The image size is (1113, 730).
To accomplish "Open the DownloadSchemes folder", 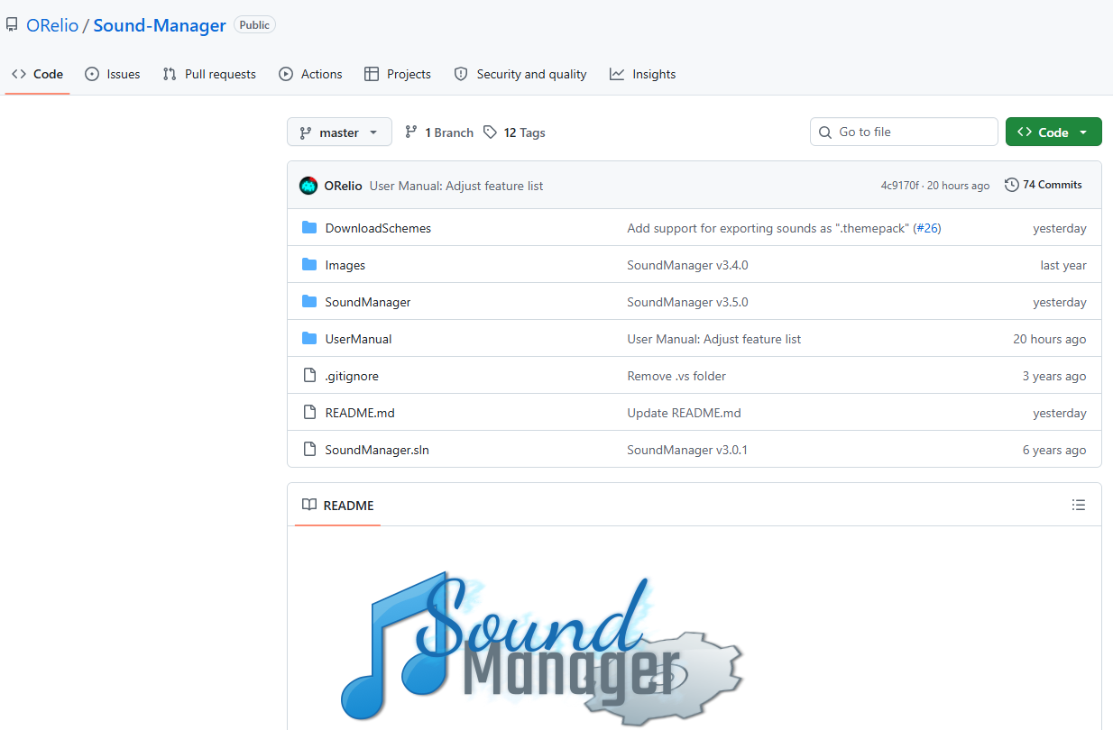I will click(377, 228).
